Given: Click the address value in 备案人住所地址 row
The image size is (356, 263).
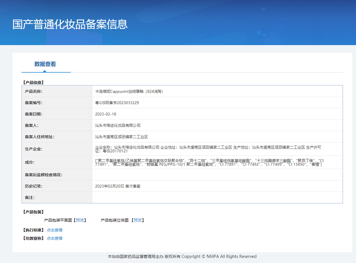Looking at the screenshot, I should (x=121, y=137).
